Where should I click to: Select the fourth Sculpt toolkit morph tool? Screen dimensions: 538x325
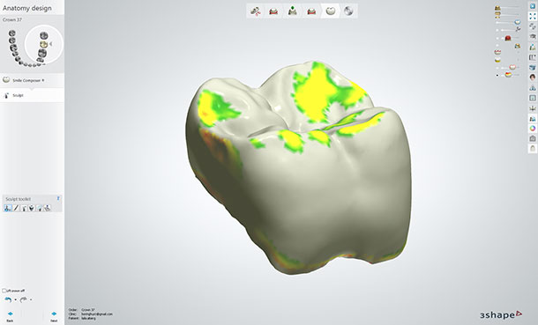point(32,208)
